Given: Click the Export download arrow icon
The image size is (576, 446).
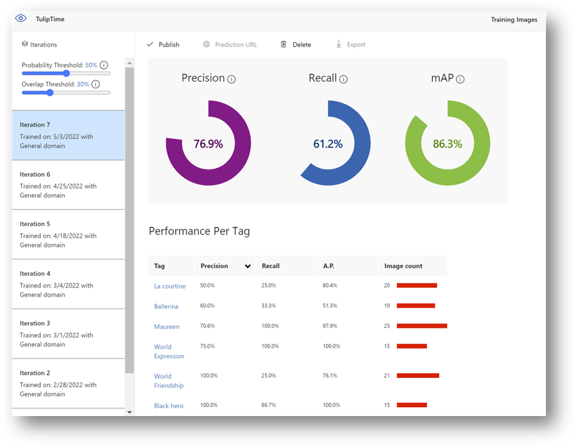Looking at the screenshot, I should coord(338,44).
